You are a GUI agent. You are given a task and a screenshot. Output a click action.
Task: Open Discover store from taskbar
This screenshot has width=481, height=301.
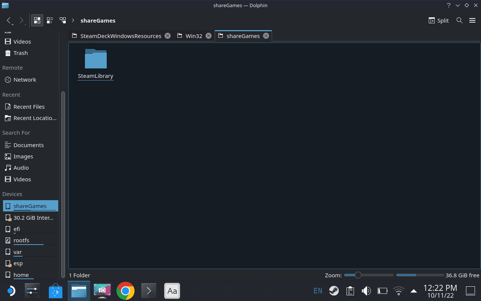click(56, 291)
